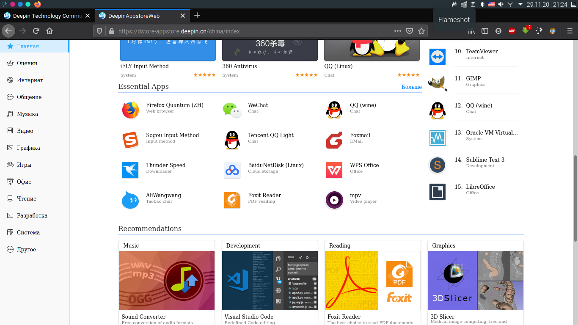Open the BaiduNetDisk (Linux) icon

(232, 170)
